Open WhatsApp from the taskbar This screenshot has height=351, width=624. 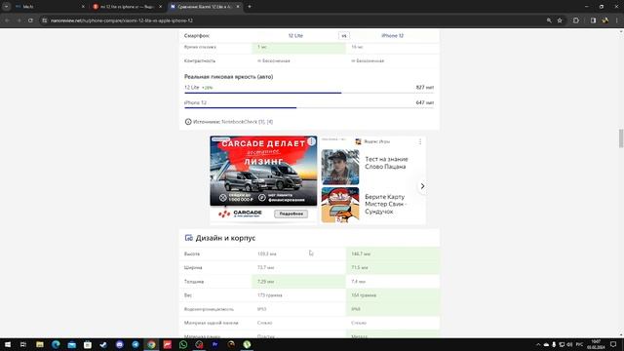(183, 344)
